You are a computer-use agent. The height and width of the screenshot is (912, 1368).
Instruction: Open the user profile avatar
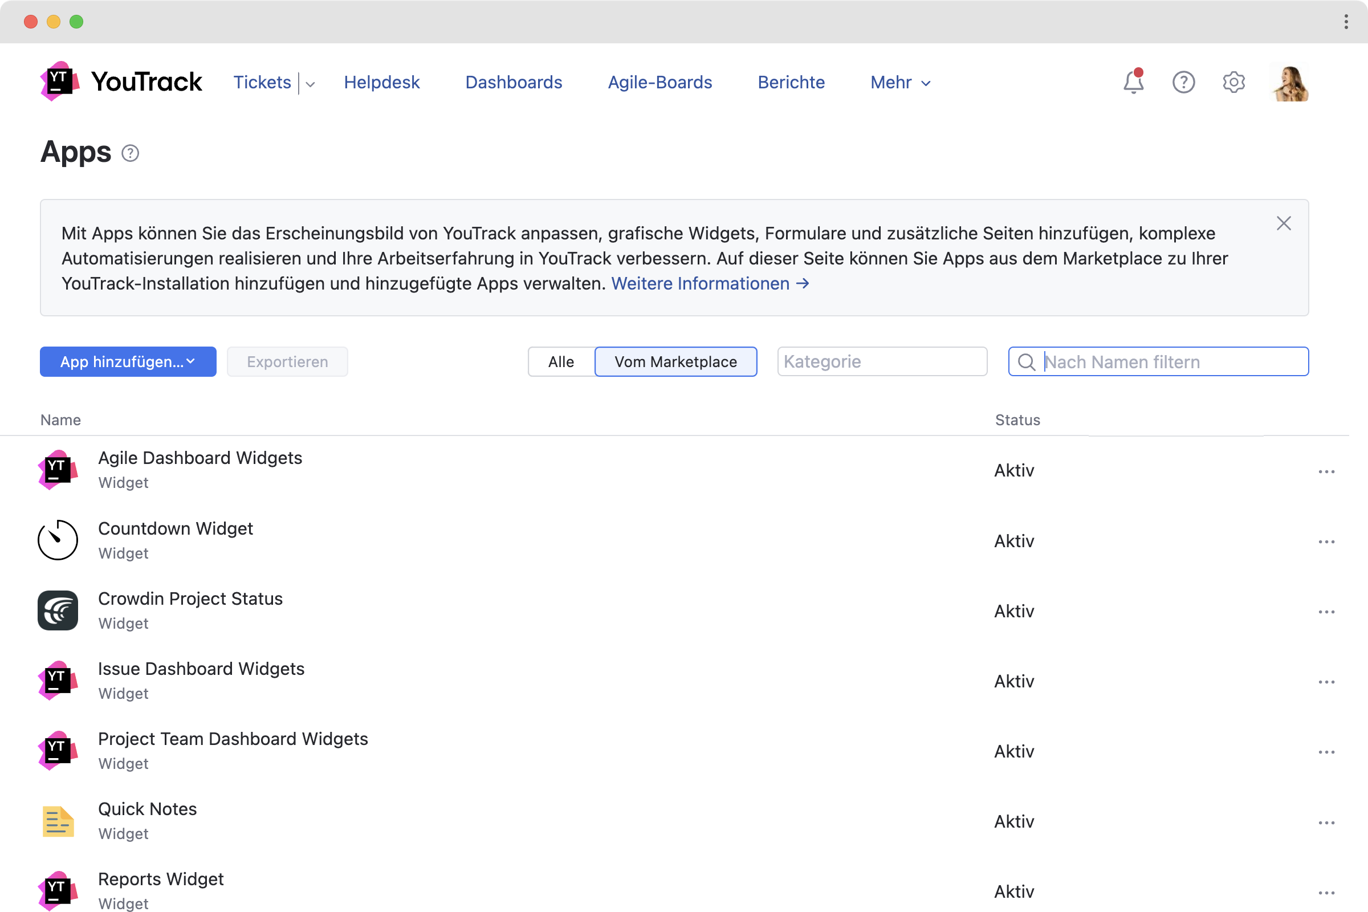pos(1290,82)
